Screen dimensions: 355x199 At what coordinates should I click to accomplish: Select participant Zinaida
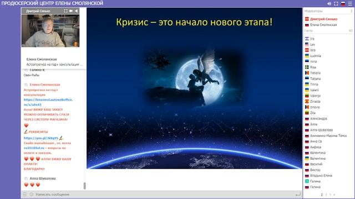(x=315, y=102)
